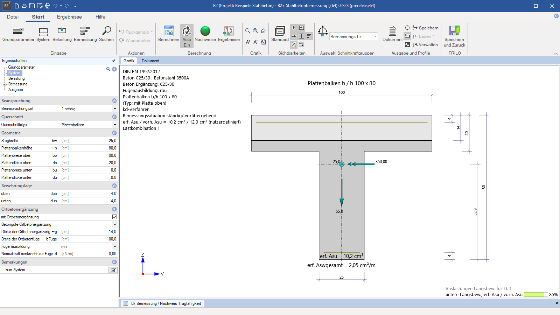Select the Grafik view tab
Viewport: 560px width, 315px height.
pos(129,61)
